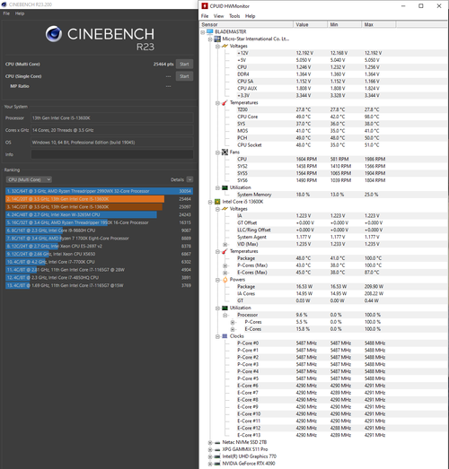Select the Ryzen Threadripper 1950X ranking row
449x469 pixels.
99,222
